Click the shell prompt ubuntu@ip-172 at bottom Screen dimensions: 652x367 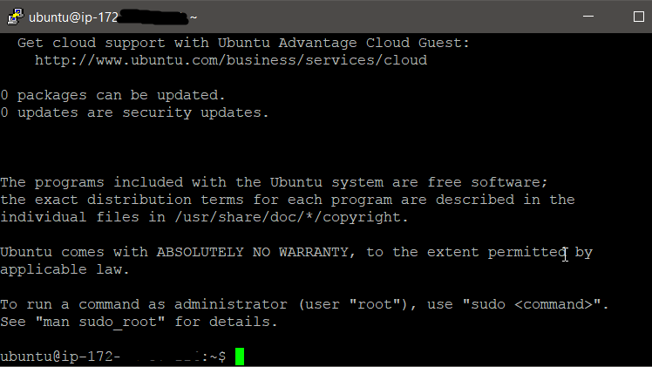coord(60,357)
